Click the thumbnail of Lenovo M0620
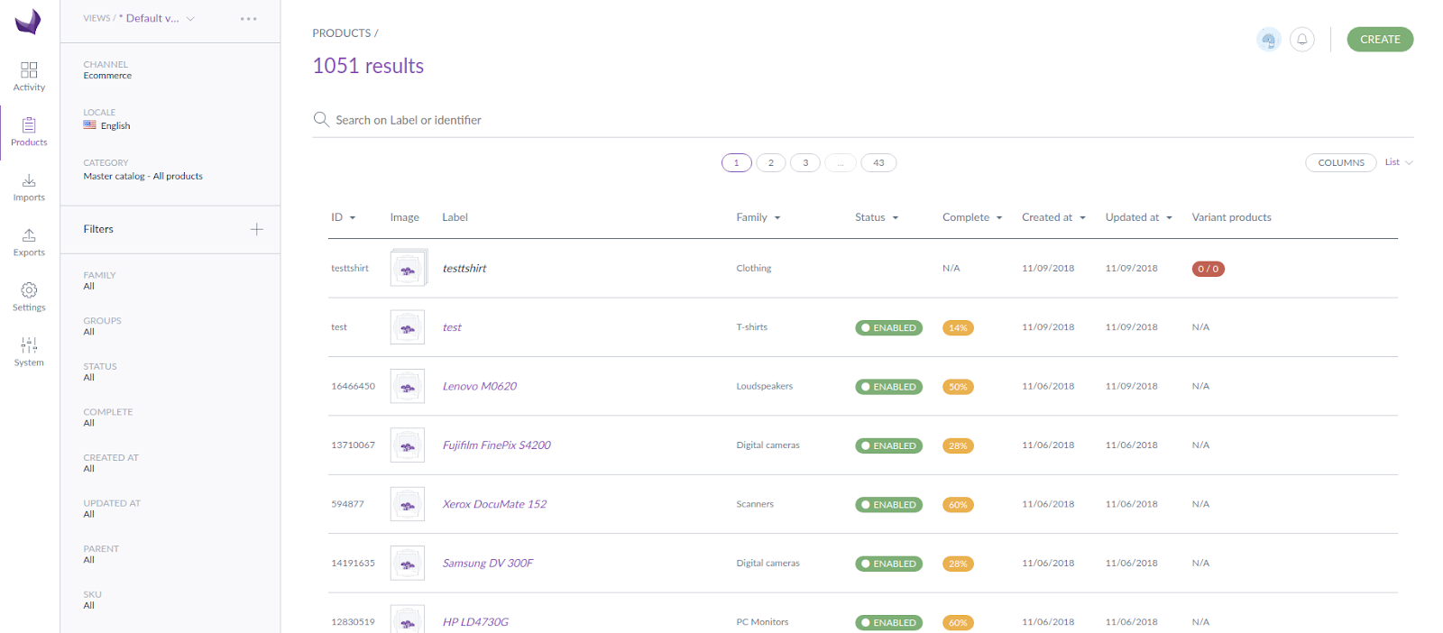 (x=408, y=387)
